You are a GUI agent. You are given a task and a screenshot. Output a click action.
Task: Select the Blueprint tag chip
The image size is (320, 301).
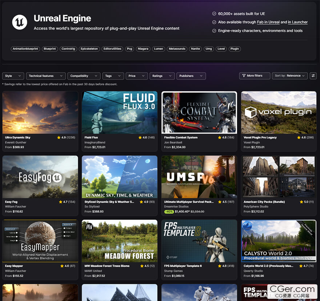(50, 49)
